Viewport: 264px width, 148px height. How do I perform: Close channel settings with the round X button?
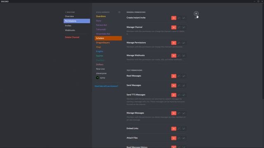pos(196,14)
